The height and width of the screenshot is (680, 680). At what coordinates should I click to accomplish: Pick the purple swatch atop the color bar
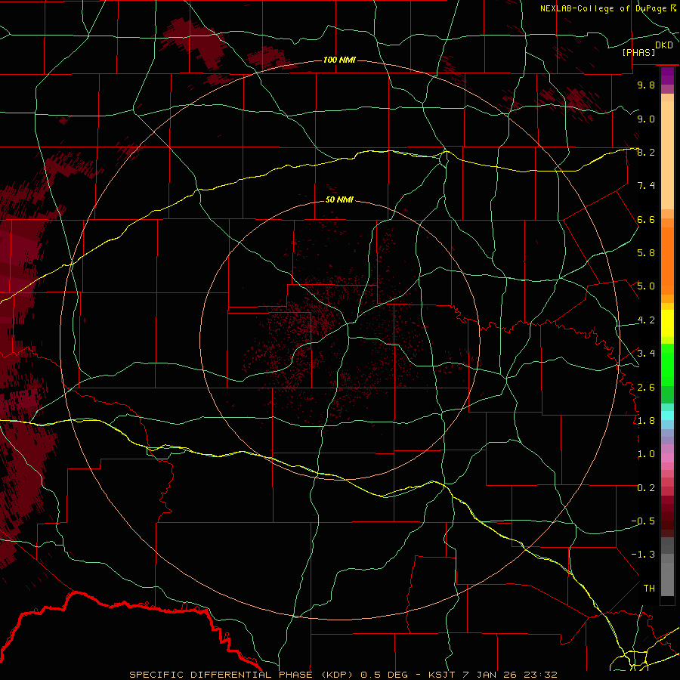pos(667,76)
